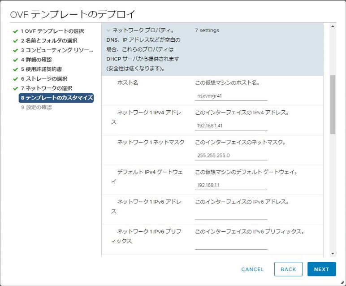The image size is (346, 286).
Task: Open step 4 詳細の確認
Action: [36, 60]
